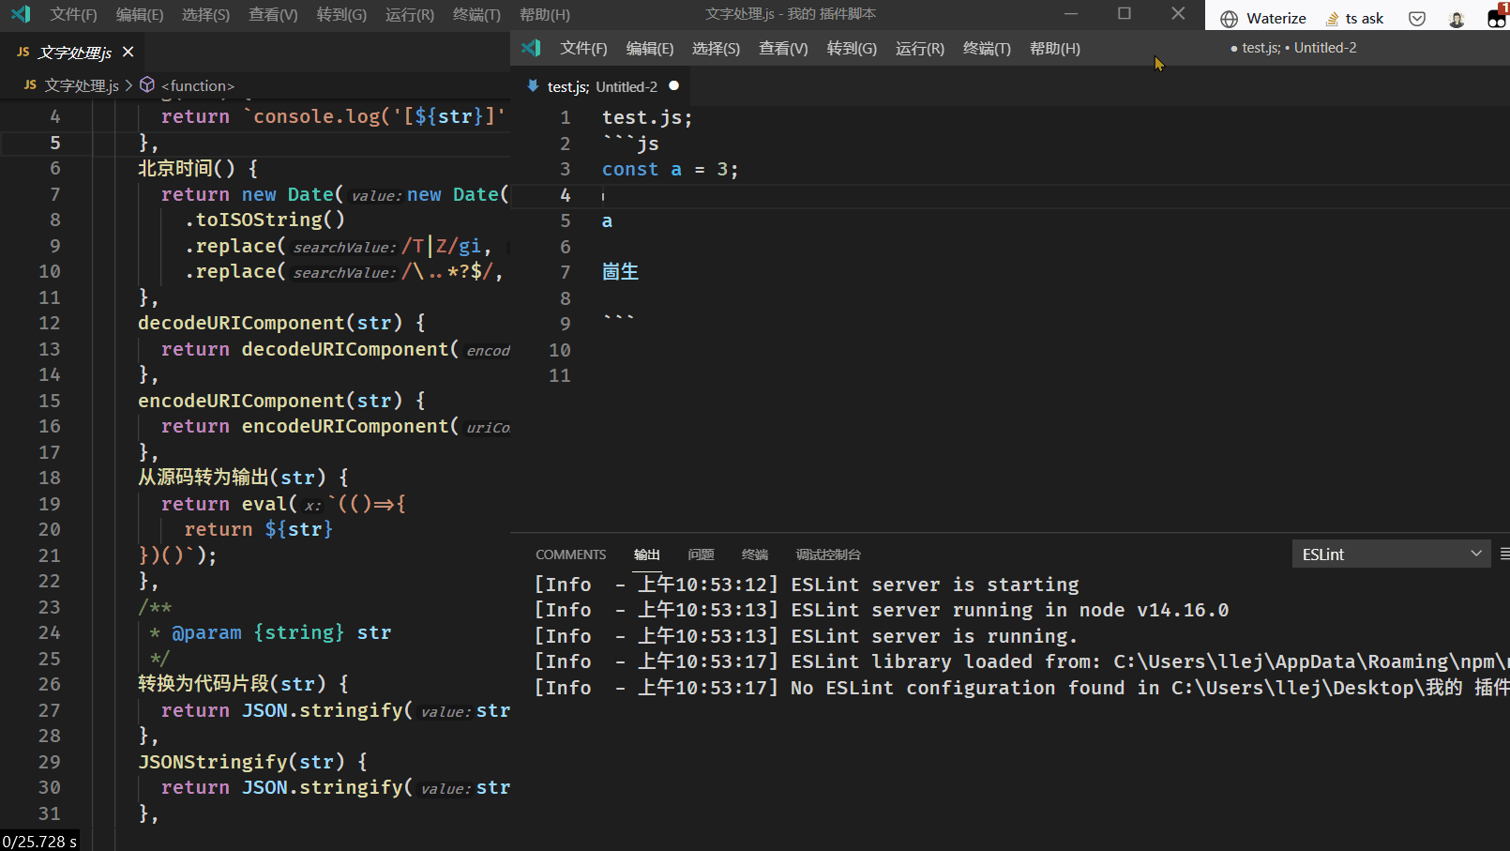Open 帮助(H) menu in the 文字处理.js window
Viewport: 1510px width, 851px height.
[x=545, y=15]
